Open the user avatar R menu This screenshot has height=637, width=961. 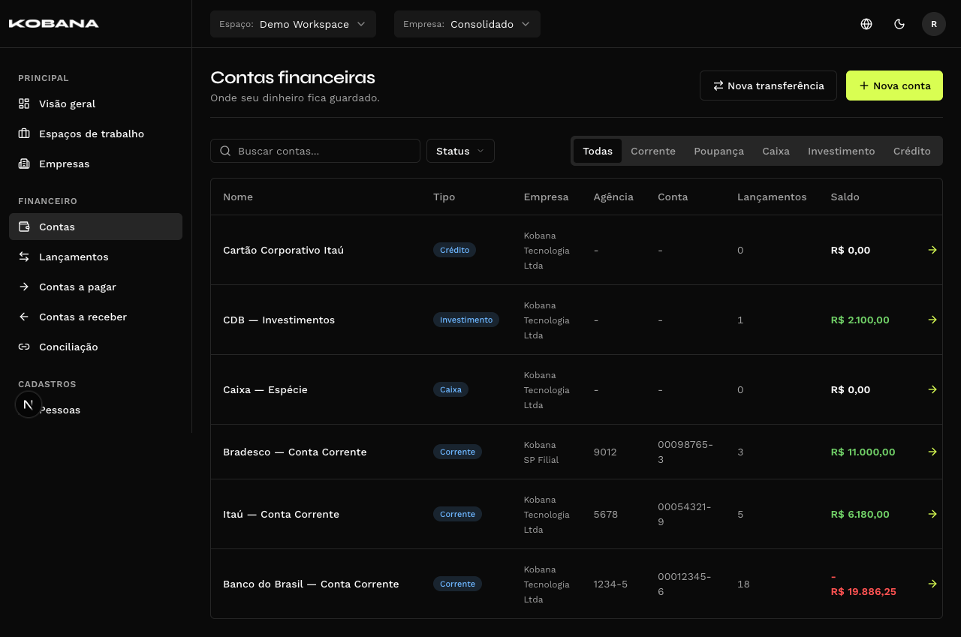point(934,24)
